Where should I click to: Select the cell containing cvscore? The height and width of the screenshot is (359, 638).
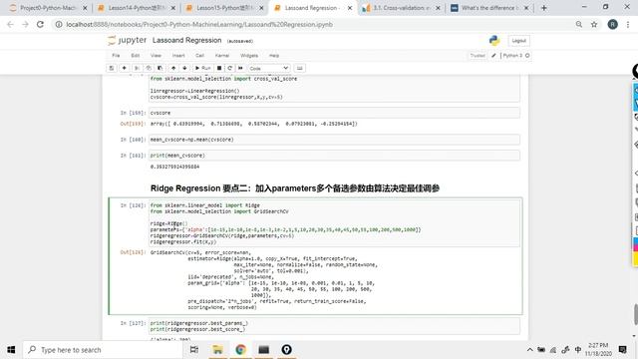[x=334, y=113]
